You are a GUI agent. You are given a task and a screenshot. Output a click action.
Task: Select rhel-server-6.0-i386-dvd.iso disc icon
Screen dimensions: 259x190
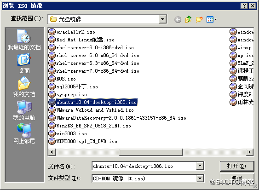tap(52, 47)
